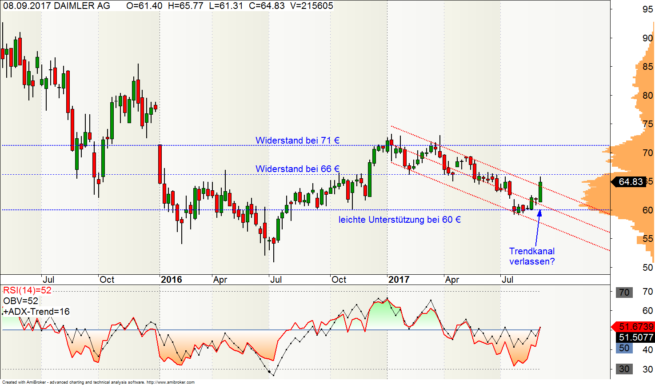The height and width of the screenshot is (385, 655).
Task: Click the black current price tag 64.83
Action: point(629,181)
